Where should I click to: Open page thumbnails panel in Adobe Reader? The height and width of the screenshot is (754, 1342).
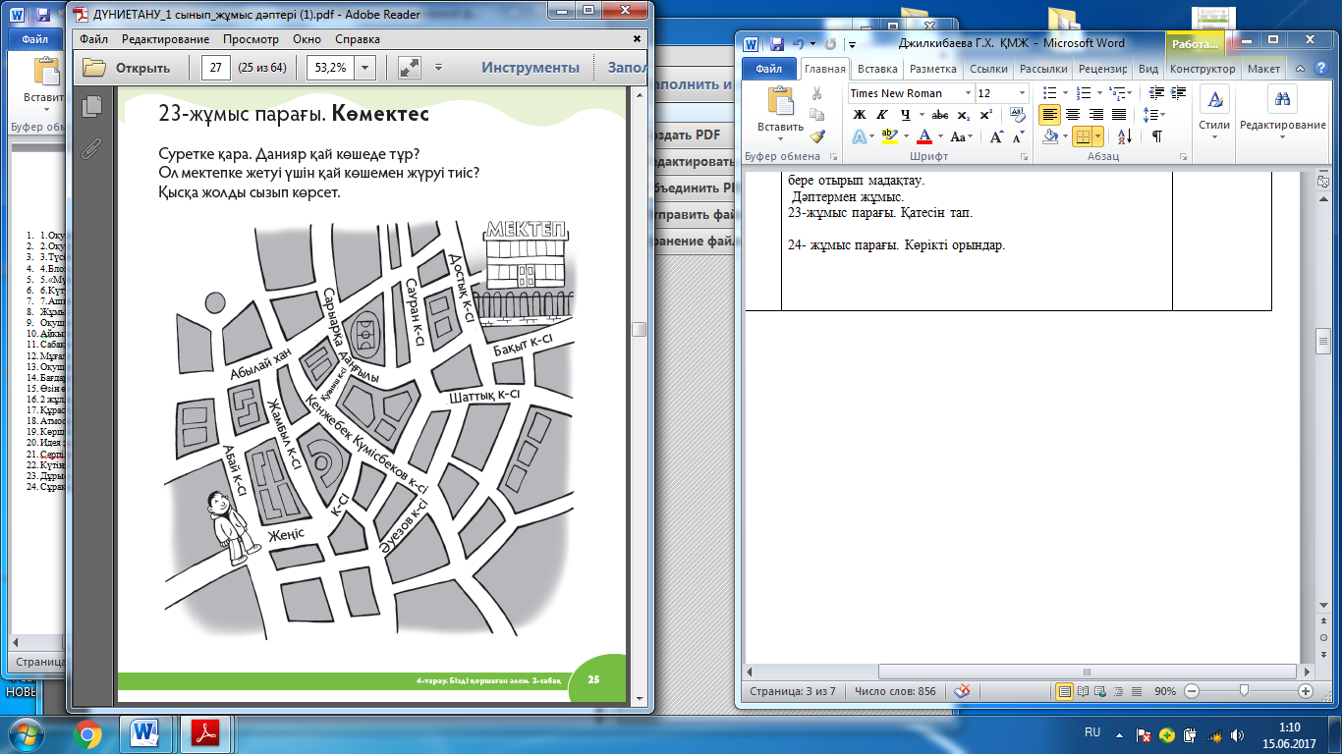(x=92, y=106)
